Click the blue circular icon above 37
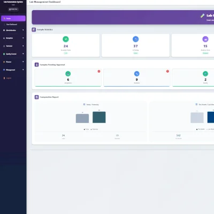The height and width of the screenshot is (214, 214). [x=135, y=39]
